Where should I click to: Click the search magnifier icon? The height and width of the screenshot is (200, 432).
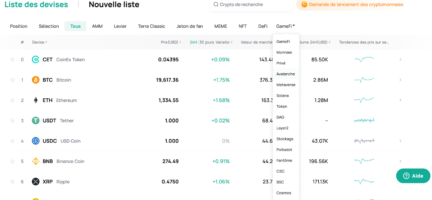pos(216,5)
